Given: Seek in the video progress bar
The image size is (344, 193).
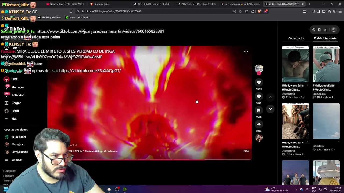Looking at the screenshot, I should [x=149, y=160].
